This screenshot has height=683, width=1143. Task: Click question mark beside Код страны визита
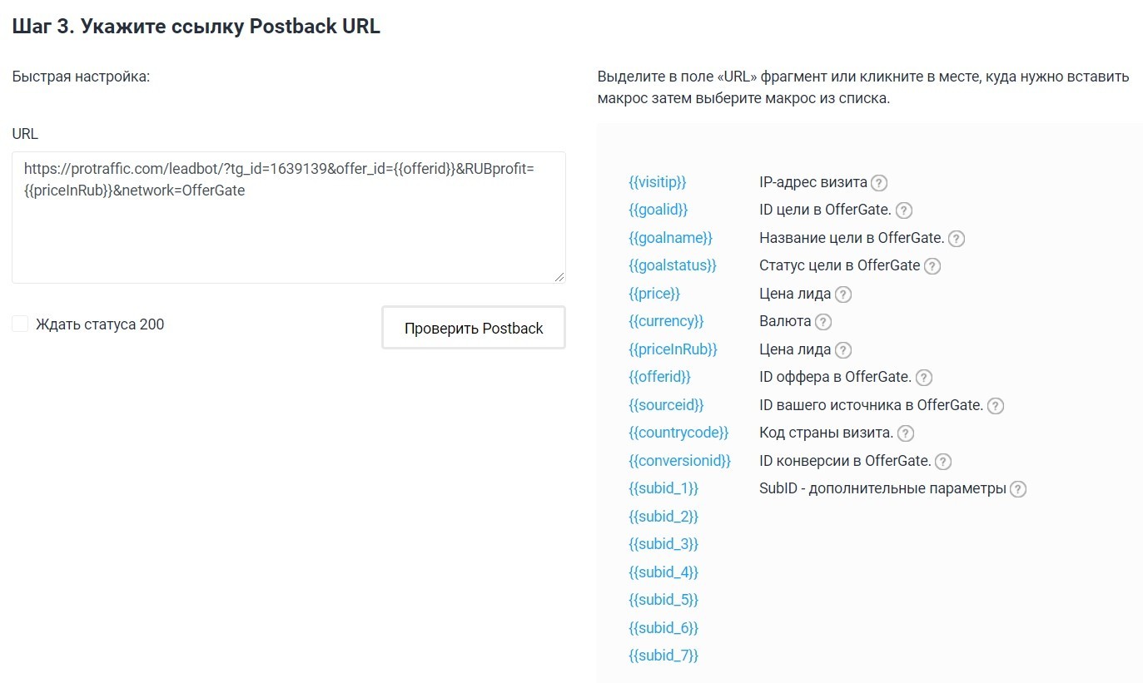tap(906, 433)
